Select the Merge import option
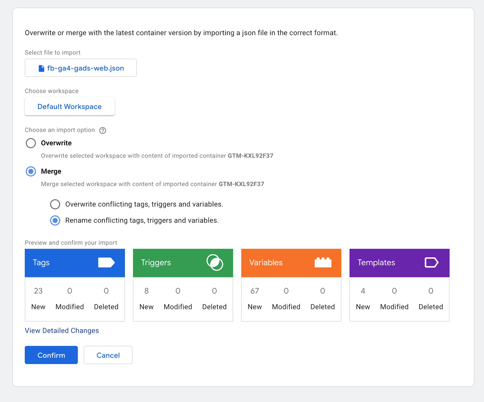The width and height of the screenshot is (484, 402). pyautogui.click(x=31, y=171)
